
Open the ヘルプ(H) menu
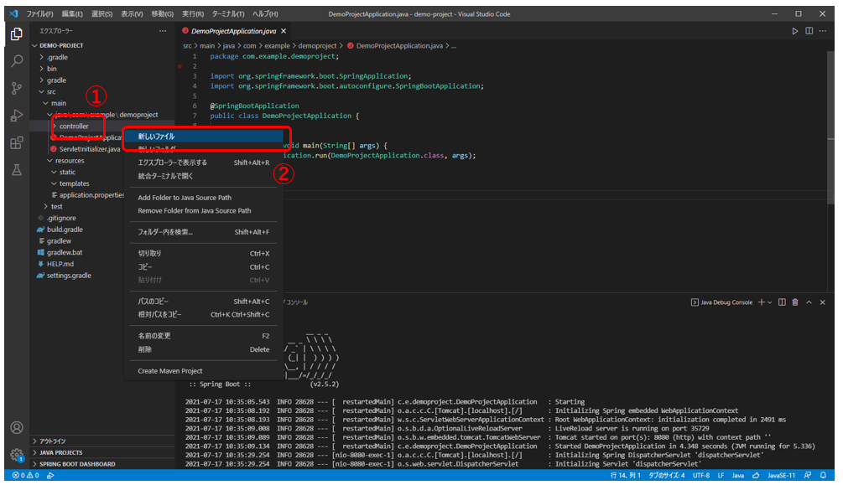[266, 14]
